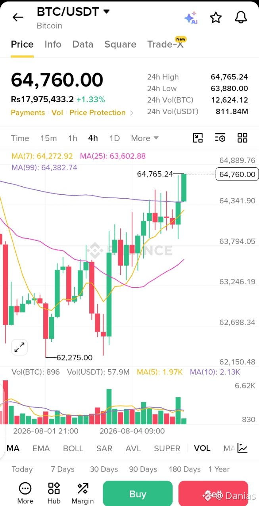The height and width of the screenshot is (506, 259).
Task: Select the 7 Days performance range
Action: (63, 469)
